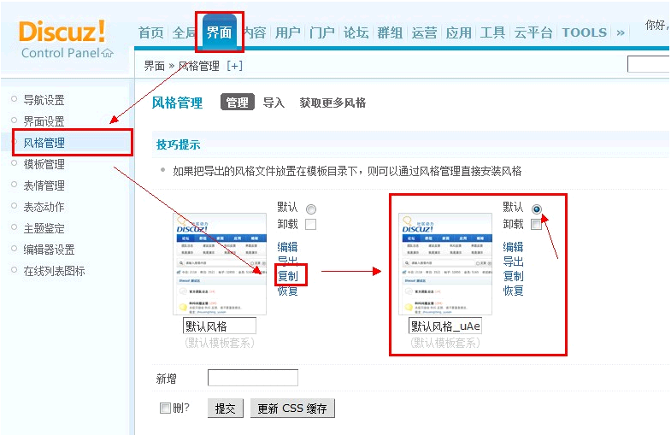
Task: Click the 默认风格 preview thumbnail
Action: coord(220,264)
